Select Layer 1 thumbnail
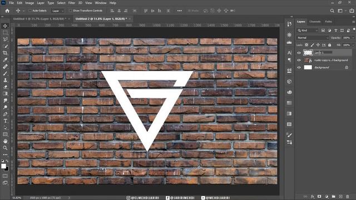The width and height of the screenshot is (356, 200). [x=308, y=53]
